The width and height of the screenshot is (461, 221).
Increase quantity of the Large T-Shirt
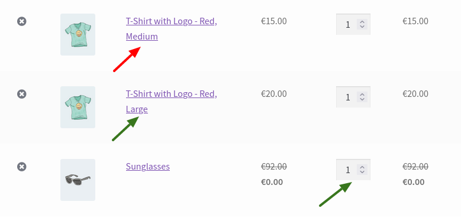click(362, 95)
